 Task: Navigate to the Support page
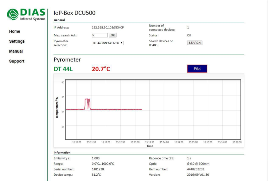tap(17, 61)
